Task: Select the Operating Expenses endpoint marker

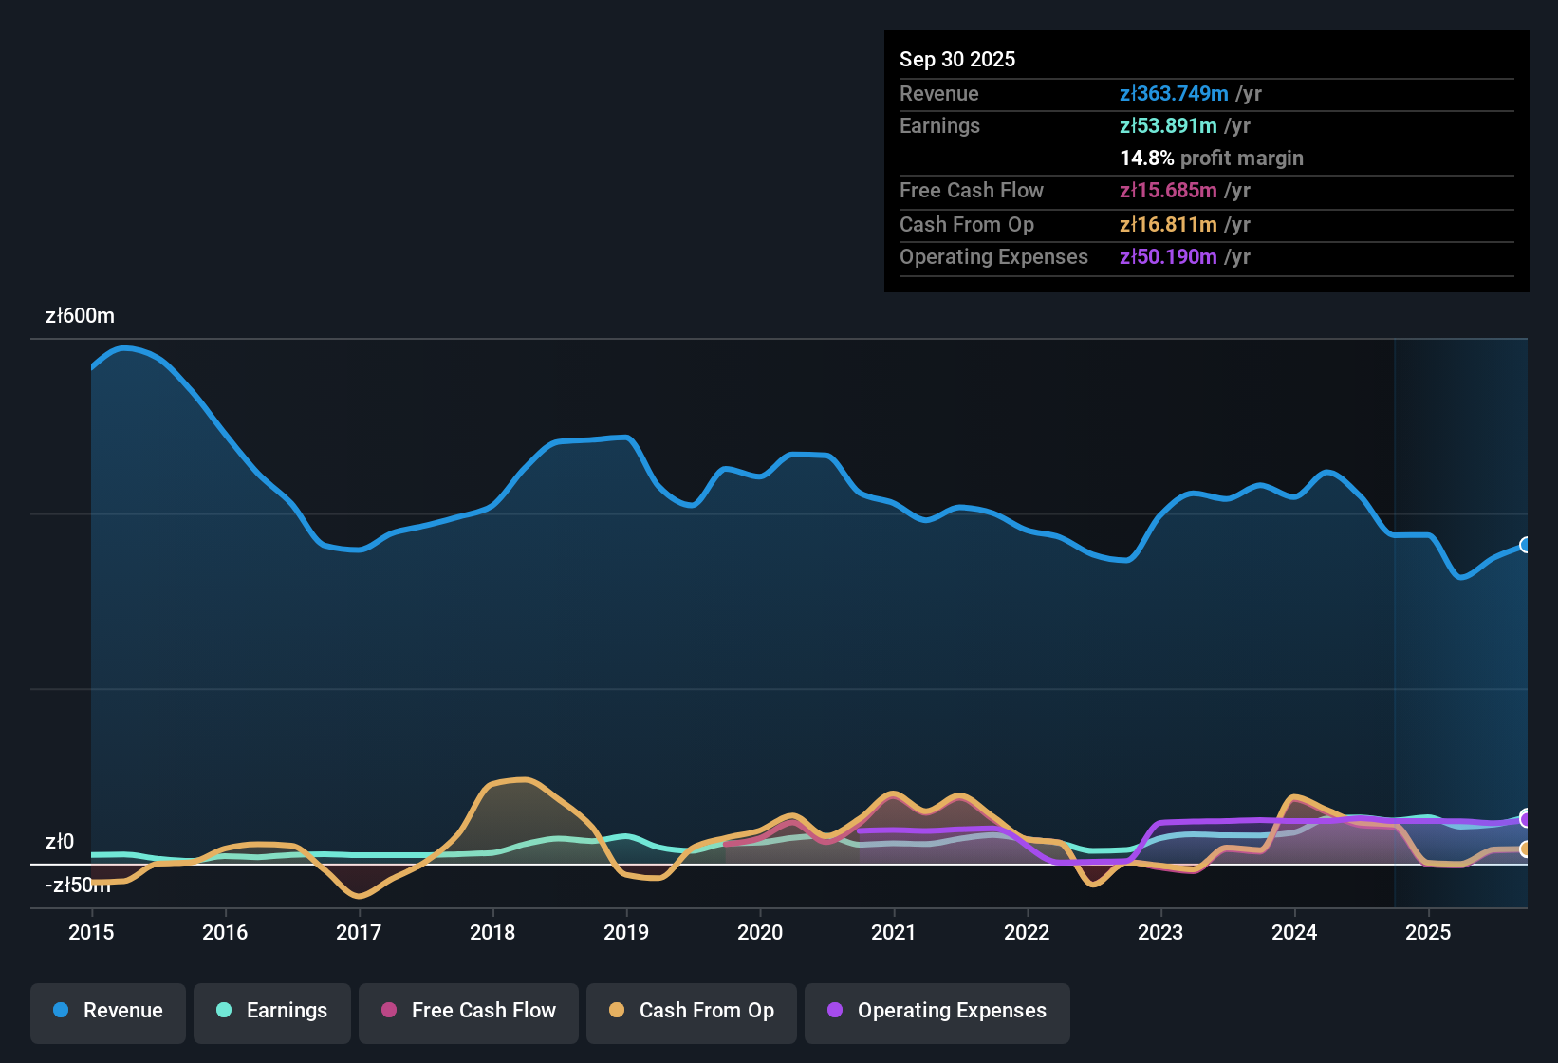Action: (1526, 818)
